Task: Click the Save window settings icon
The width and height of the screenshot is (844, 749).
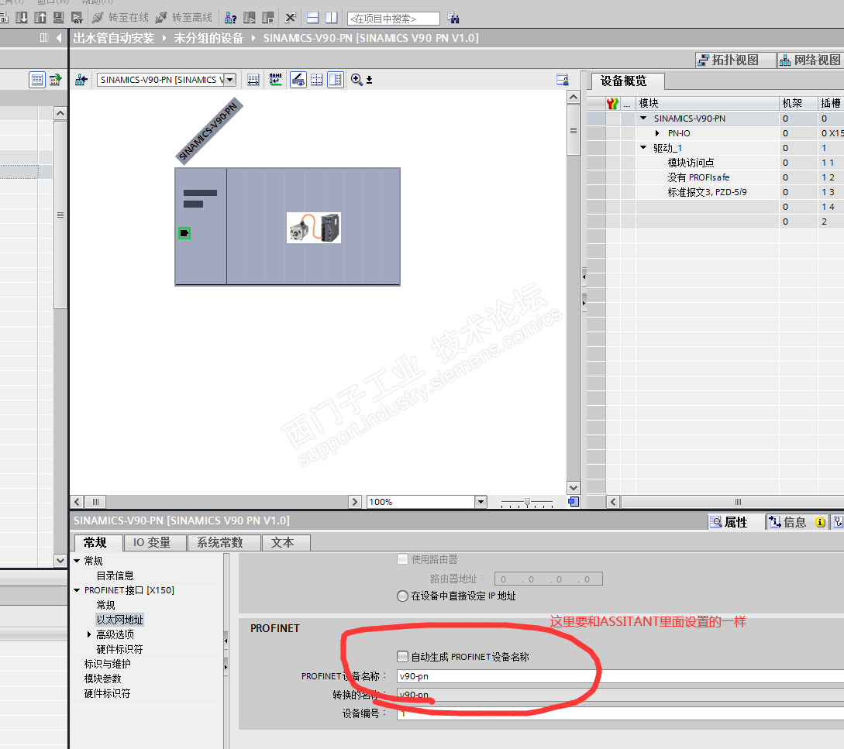Action: click(x=563, y=80)
